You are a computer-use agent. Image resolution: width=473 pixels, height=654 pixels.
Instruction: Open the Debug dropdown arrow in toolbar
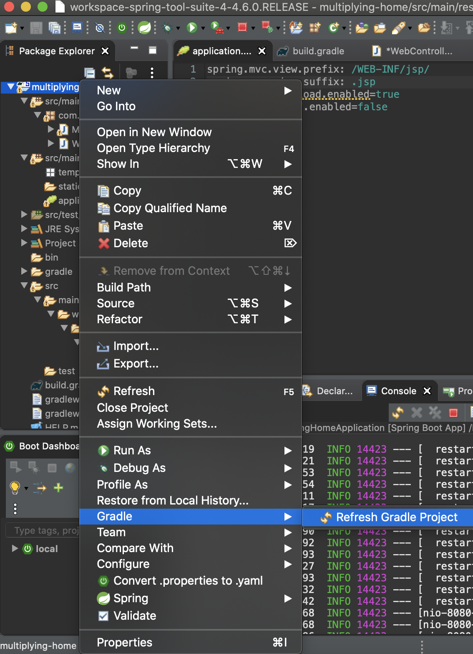pos(178,28)
